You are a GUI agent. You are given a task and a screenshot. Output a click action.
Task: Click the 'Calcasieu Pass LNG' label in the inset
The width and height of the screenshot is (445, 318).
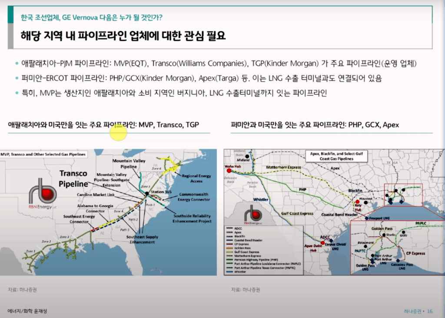click(x=402, y=266)
